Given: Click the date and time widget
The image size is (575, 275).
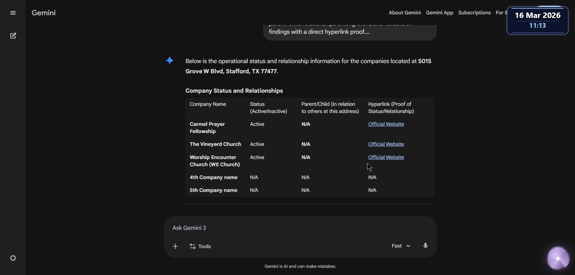Looking at the screenshot, I should [x=538, y=20].
